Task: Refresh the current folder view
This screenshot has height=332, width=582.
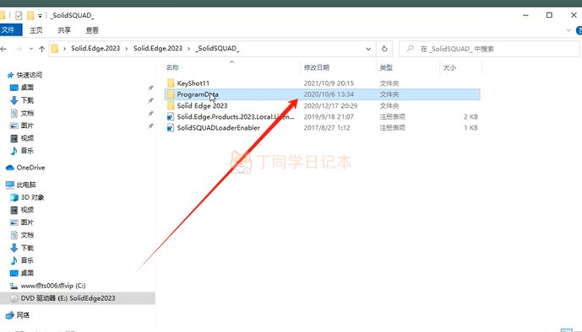Action: [384, 49]
